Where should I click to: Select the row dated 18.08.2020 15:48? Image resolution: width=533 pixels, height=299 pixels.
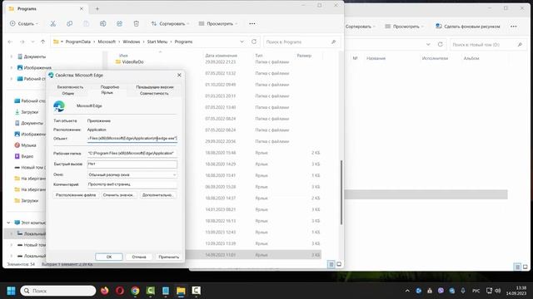(x=253, y=153)
